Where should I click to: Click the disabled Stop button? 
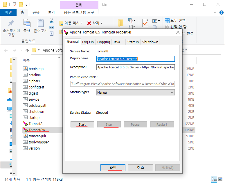point(109,124)
